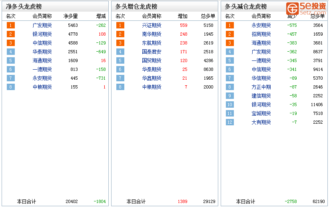329x207 pixels.
Task: Open 广发期货 link in 净多头龙虎榜
Action: click(x=42, y=26)
